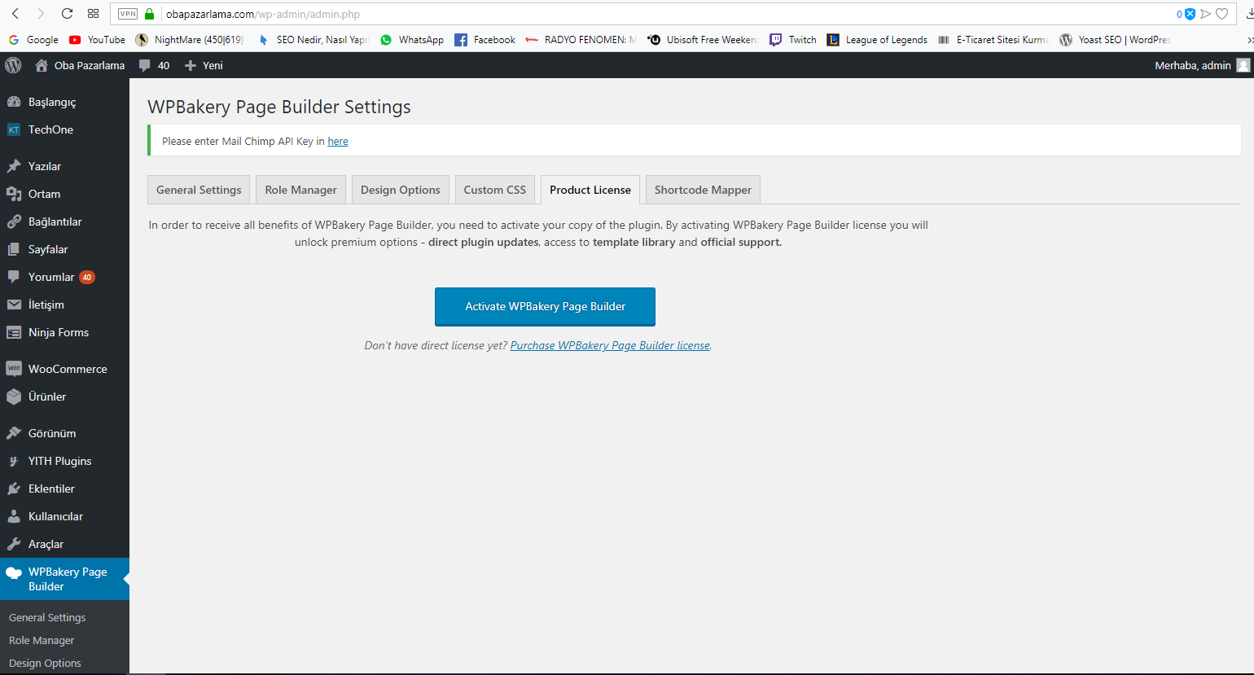The image size is (1254, 675).
Task: Open Kullanıcılar users menu
Action: (x=64, y=516)
